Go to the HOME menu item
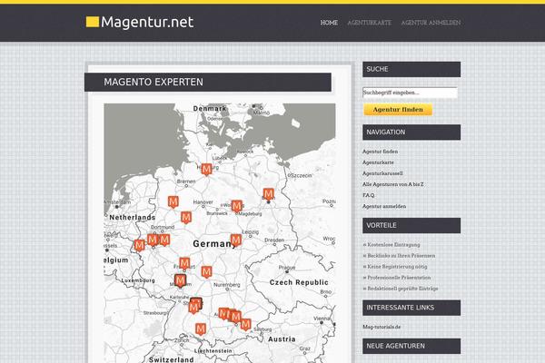Image resolution: width=545 pixels, height=363 pixels. click(x=329, y=23)
